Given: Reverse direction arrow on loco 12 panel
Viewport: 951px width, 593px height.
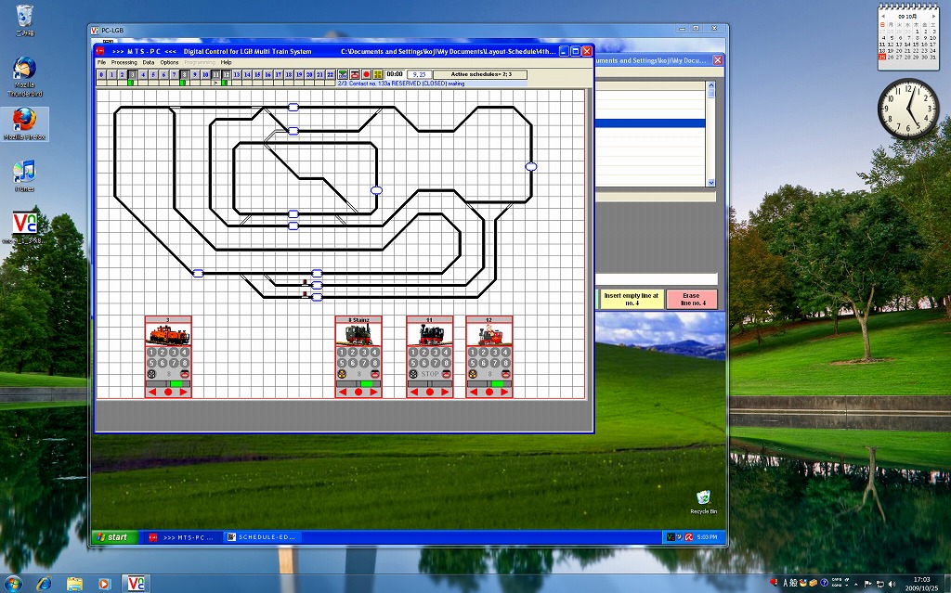Looking at the screenshot, I should (474, 392).
